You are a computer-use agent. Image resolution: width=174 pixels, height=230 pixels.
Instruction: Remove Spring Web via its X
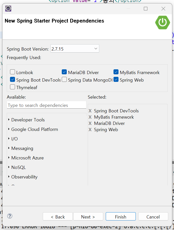point(90,130)
